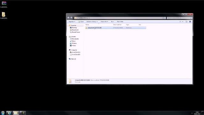The image size is (204, 115).
Task: Refresh the current folder view
Action: click(165, 18)
